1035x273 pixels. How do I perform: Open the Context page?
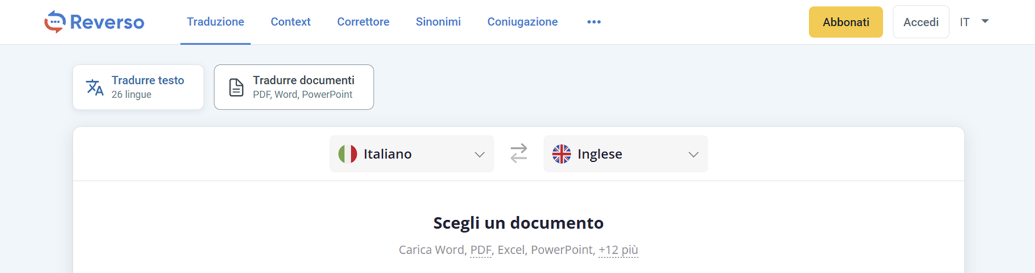[291, 22]
